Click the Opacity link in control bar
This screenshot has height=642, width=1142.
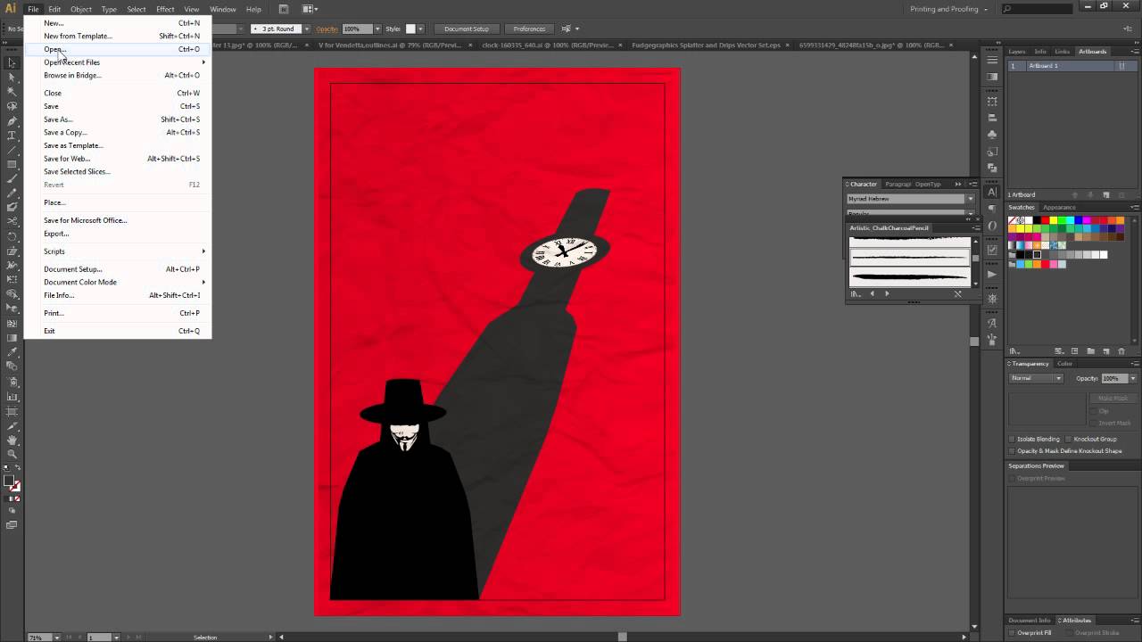(329, 29)
